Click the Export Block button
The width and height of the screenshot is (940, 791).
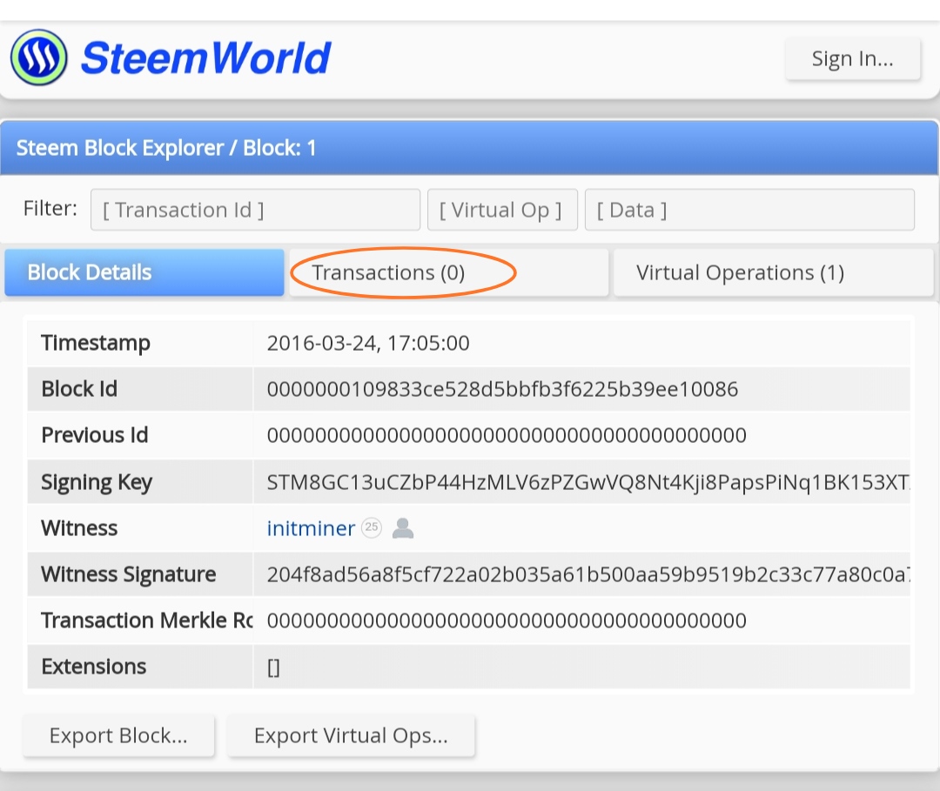click(118, 735)
